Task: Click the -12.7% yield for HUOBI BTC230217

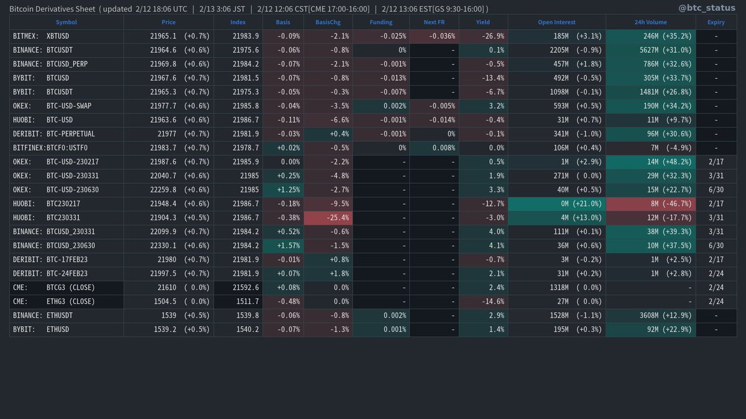Action: click(x=483, y=204)
